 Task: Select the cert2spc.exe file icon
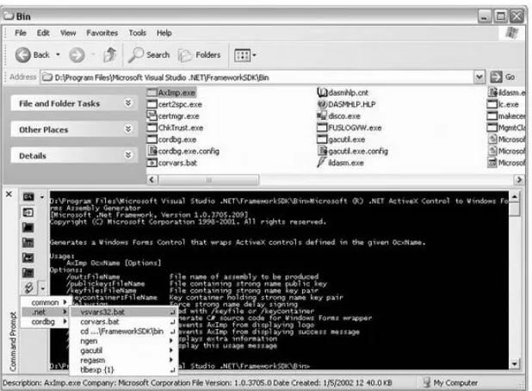coord(152,104)
